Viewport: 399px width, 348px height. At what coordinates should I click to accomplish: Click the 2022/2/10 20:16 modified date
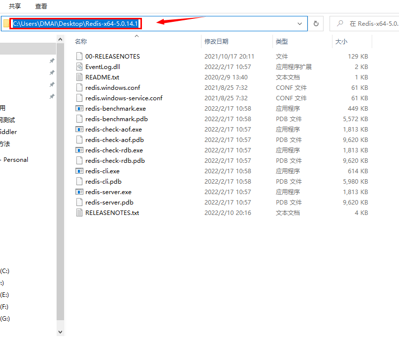coord(228,213)
